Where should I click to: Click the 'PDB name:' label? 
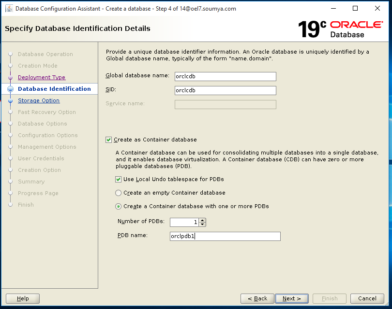pos(133,235)
